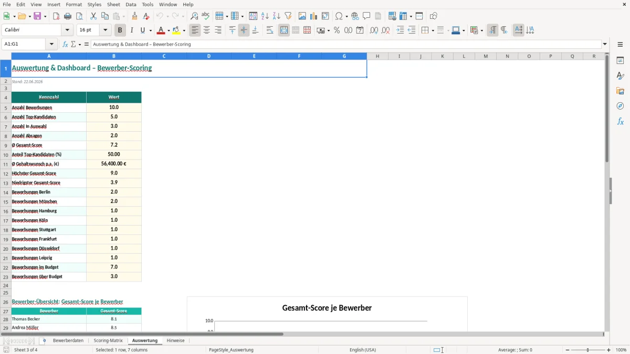Click the Insert Pivot Table icon
Screen dimensions: 630x354
(325, 16)
